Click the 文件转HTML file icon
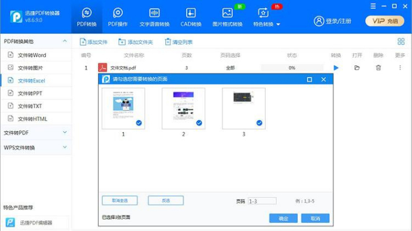This screenshot has width=412, height=231. [x=10, y=118]
